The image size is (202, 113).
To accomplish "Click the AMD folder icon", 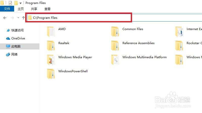I will tap(51, 32).
